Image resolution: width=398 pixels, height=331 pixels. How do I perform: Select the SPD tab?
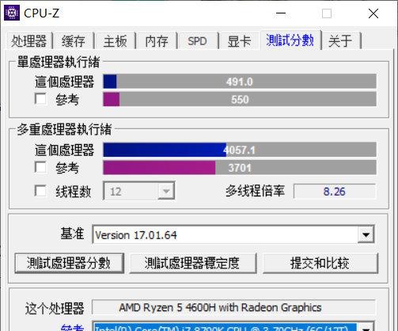pyautogui.click(x=197, y=41)
